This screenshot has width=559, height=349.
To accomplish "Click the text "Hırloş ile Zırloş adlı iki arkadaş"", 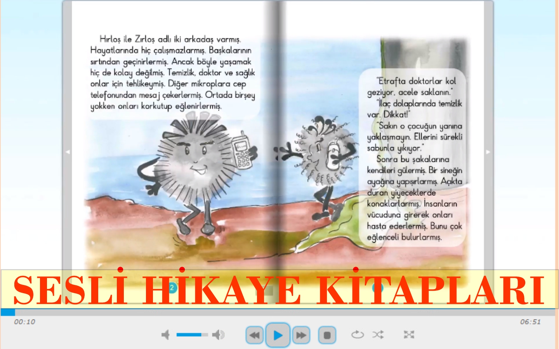I will (156, 39).
